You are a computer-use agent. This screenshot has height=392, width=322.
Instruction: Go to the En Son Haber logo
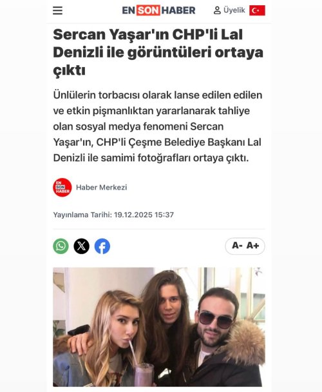[158, 10]
